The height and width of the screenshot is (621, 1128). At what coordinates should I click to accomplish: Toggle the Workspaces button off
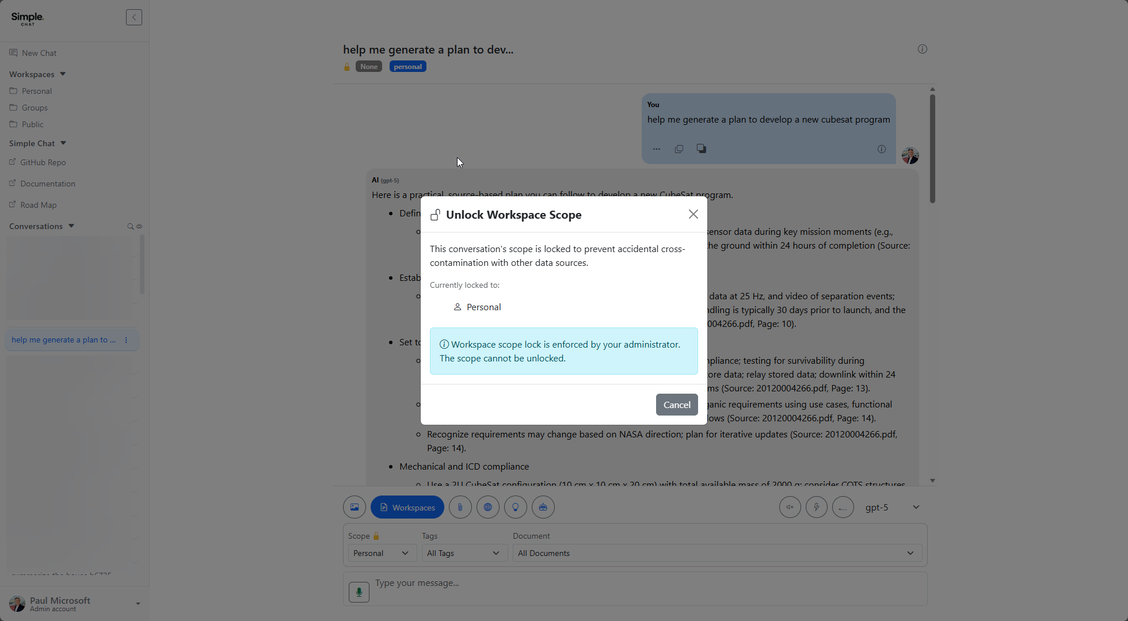tap(407, 507)
